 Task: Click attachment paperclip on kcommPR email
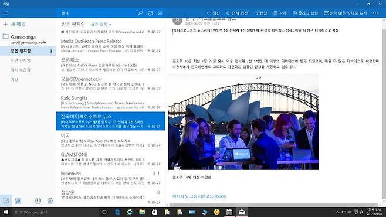click(154, 174)
